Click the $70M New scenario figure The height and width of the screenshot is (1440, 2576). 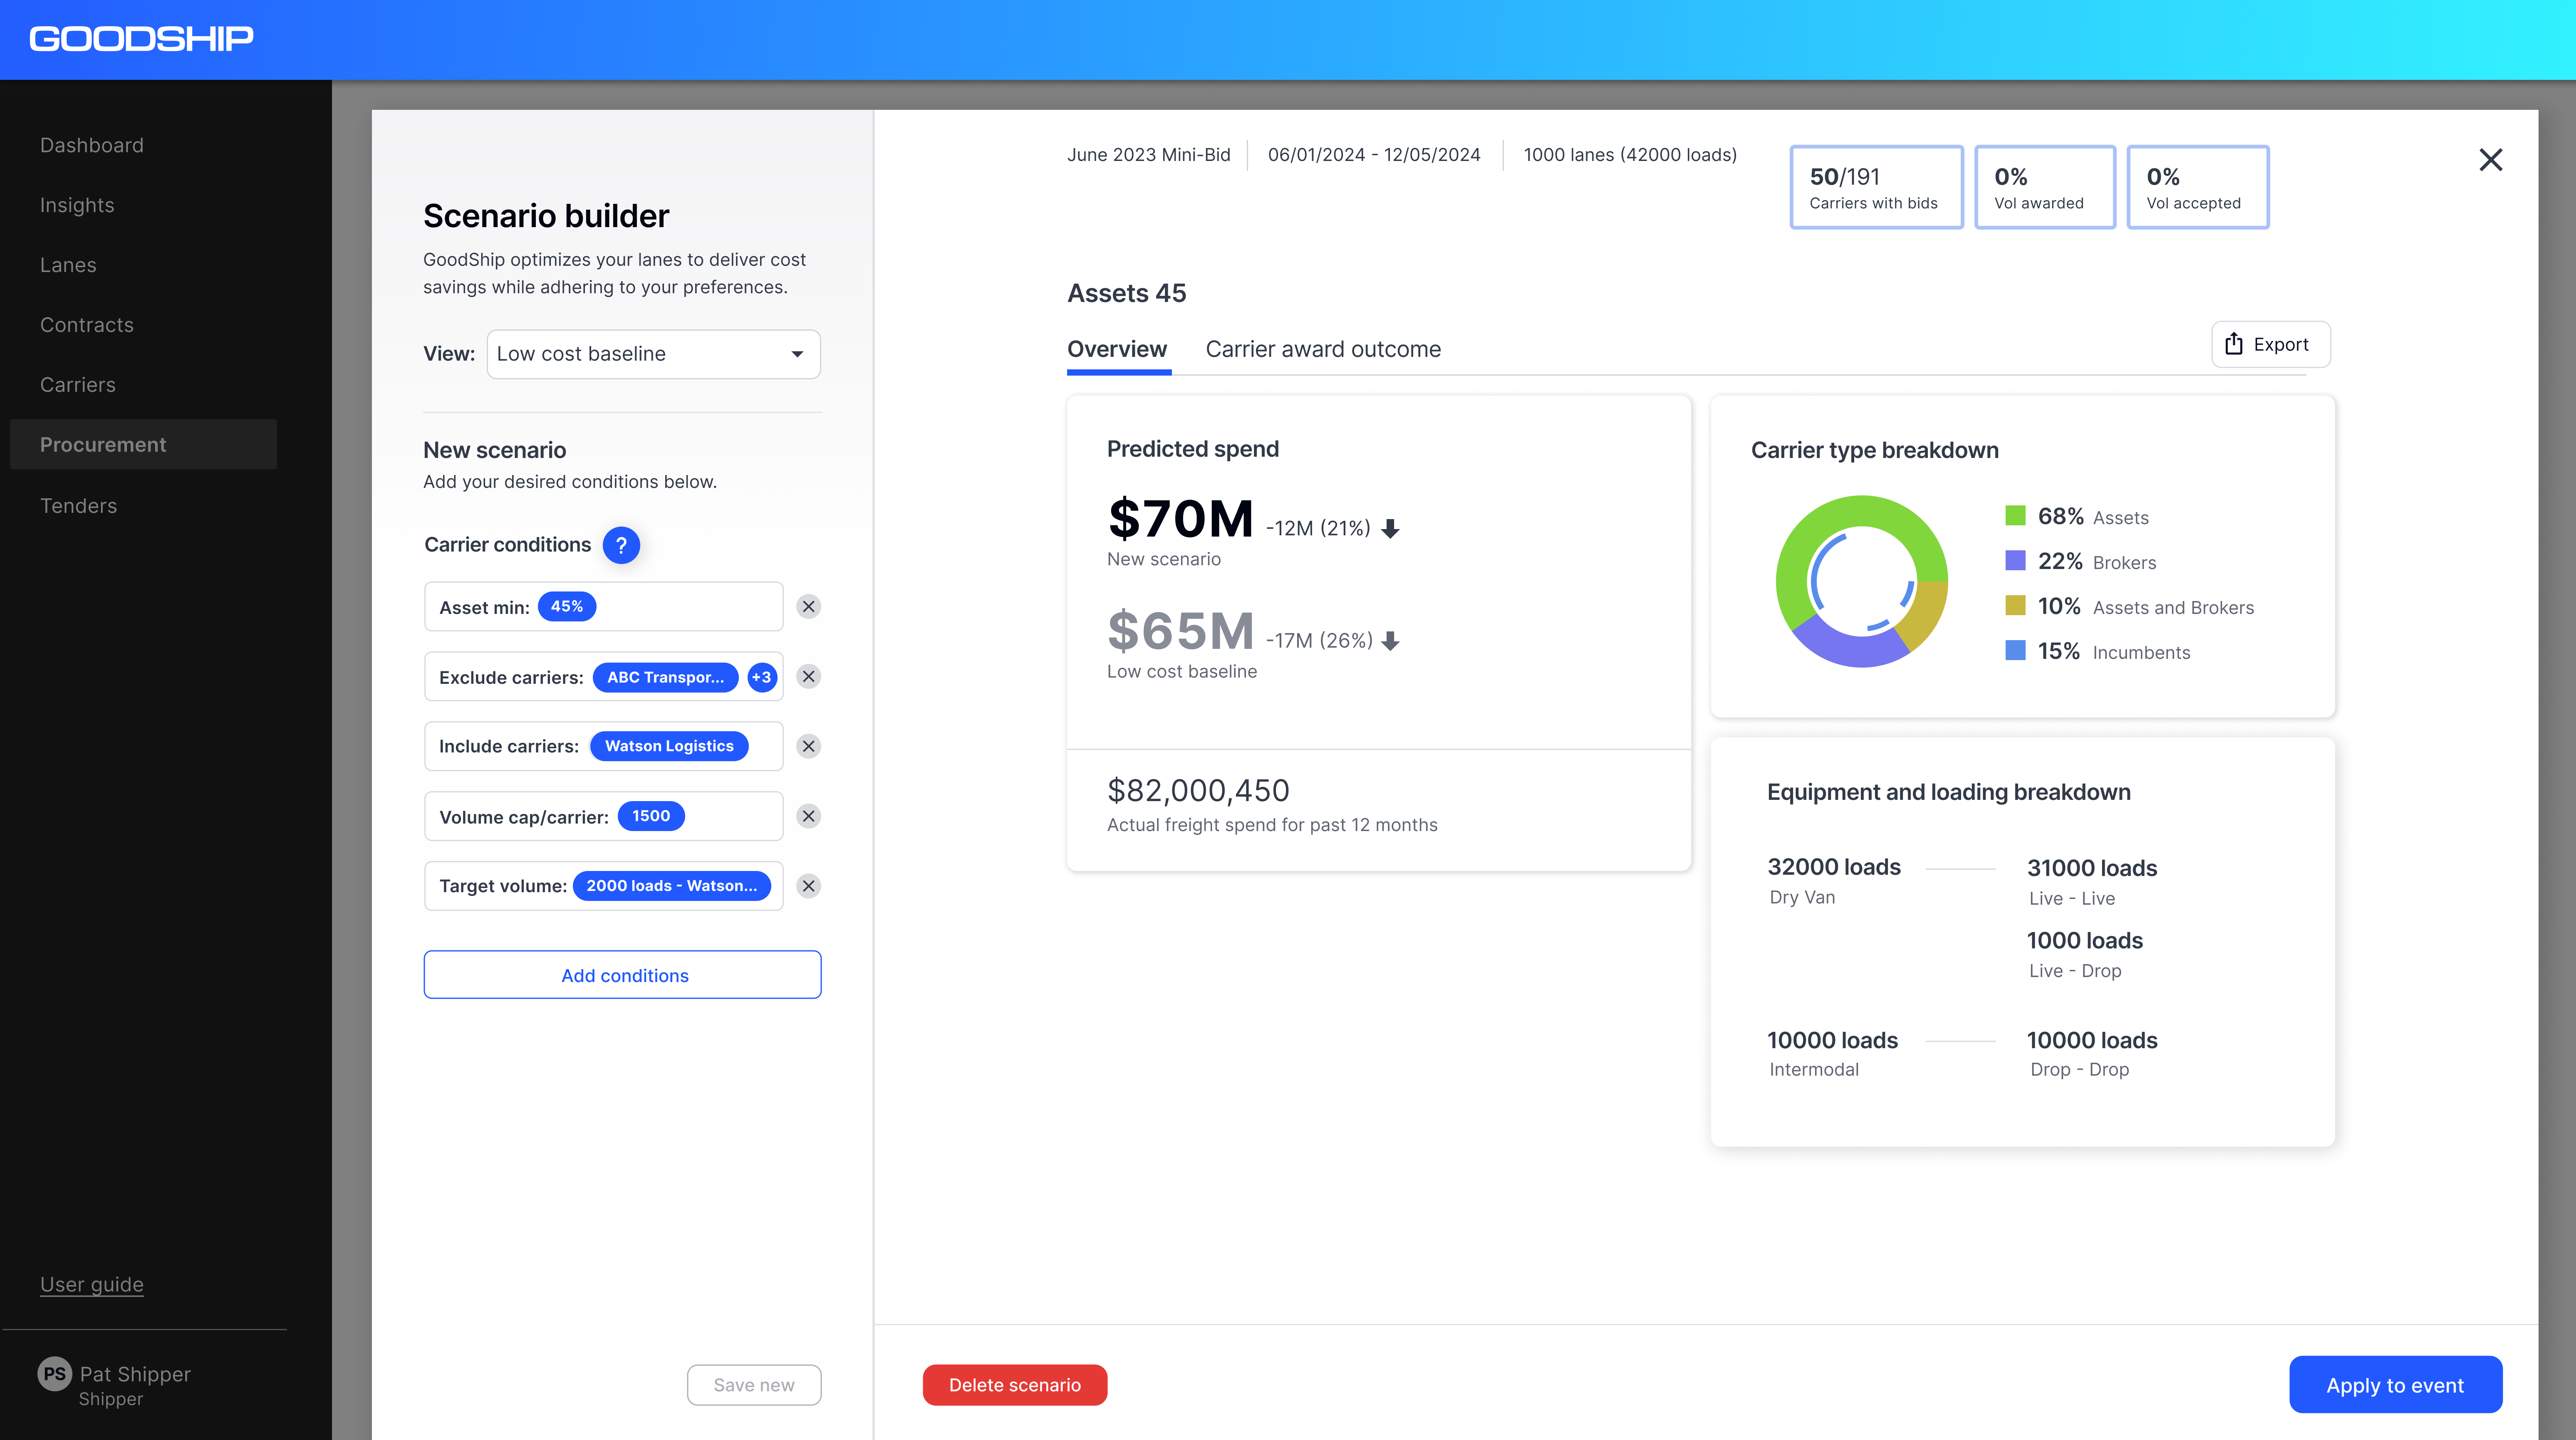point(1181,519)
